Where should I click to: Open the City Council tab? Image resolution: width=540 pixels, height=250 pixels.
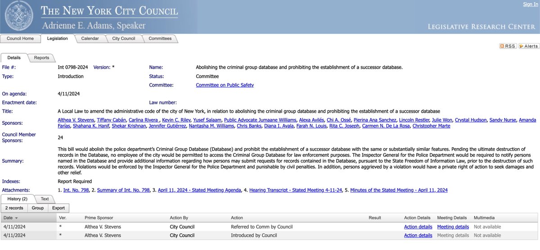124,39
